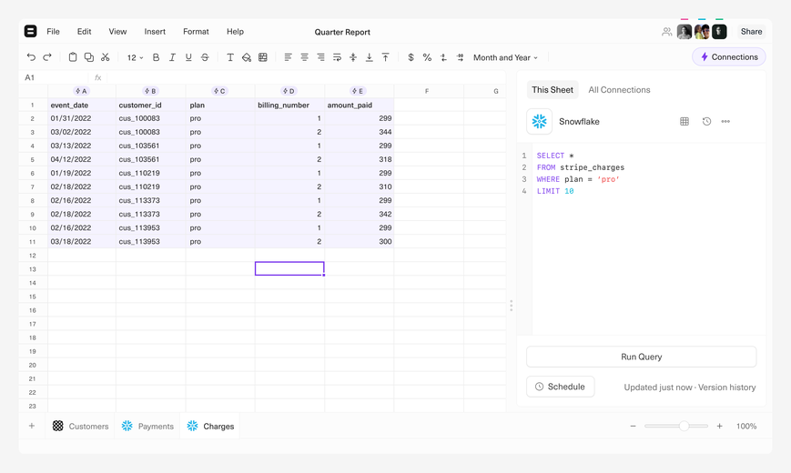791x473 pixels.
Task: Click the Quarter Report document title
Action: [342, 32]
